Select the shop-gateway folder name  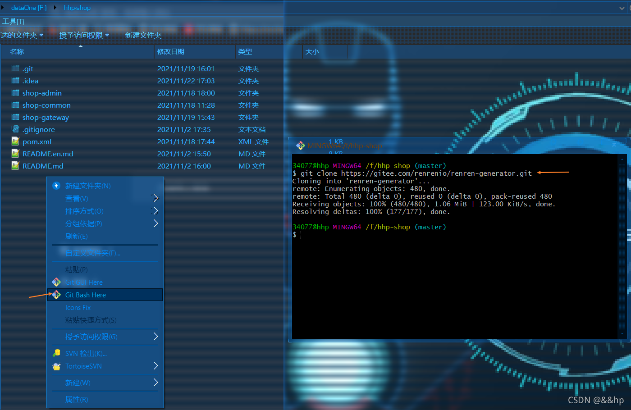(x=46, y=117)
